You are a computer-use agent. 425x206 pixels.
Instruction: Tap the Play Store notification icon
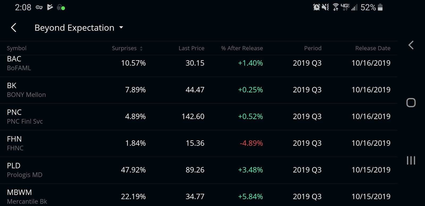pos(50,7)
